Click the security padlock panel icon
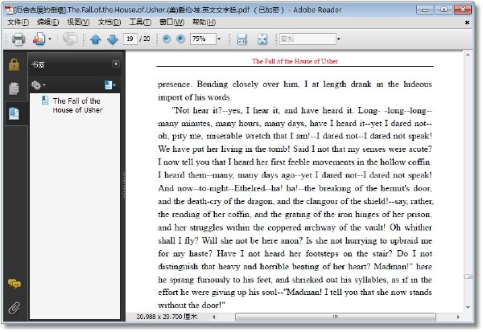The height and width of the screenshot is (332, 483). [14, 64]
